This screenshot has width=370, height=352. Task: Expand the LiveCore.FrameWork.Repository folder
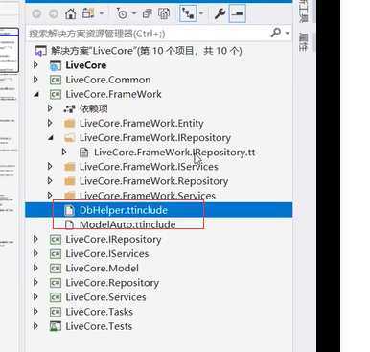(x=50, y=181)
